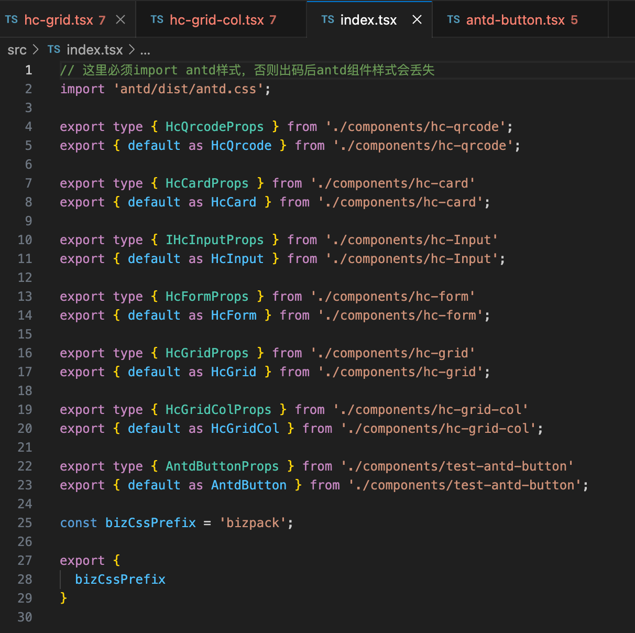Click the TS icon on the index.tsx tab

click(328, 20)
